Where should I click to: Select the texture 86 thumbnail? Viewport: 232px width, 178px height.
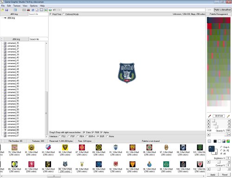pos(65,164)
